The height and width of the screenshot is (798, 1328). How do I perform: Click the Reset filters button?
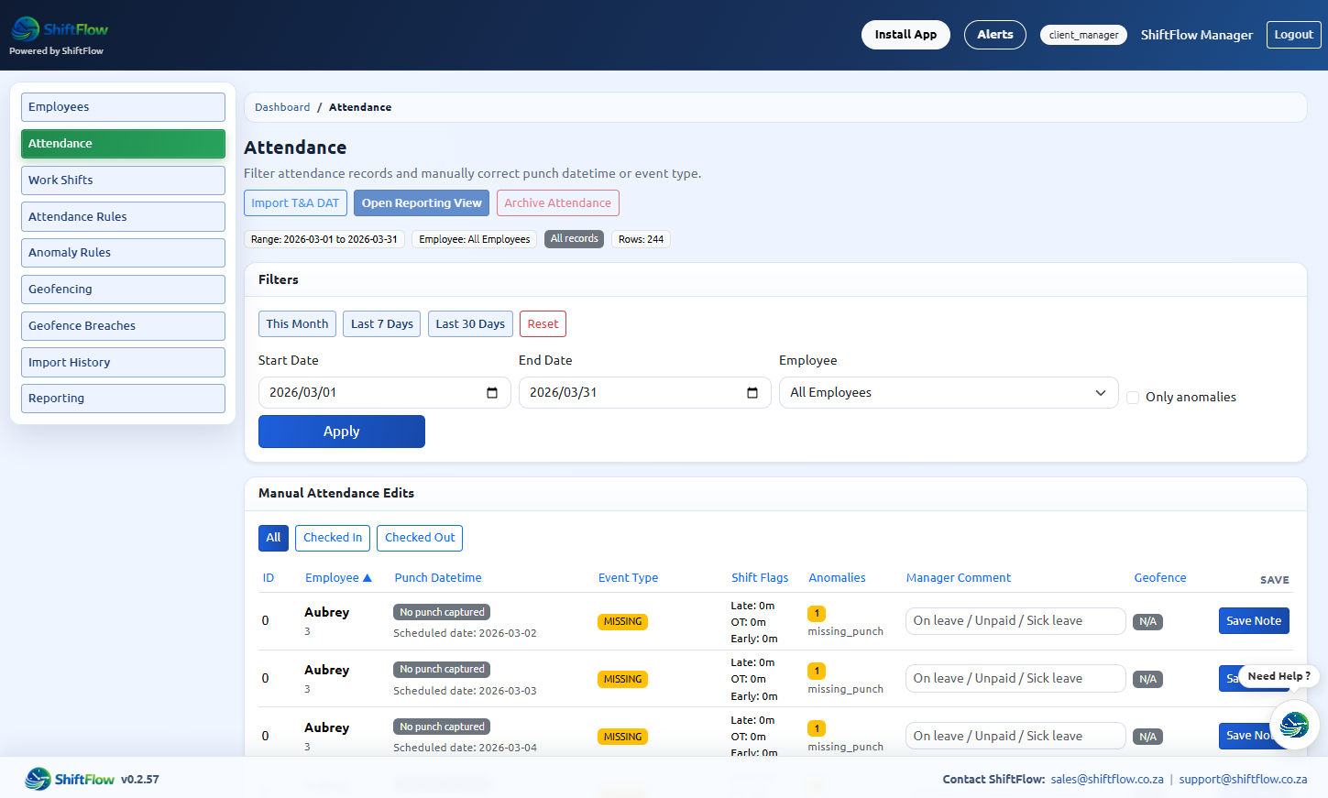click(543, 324)
